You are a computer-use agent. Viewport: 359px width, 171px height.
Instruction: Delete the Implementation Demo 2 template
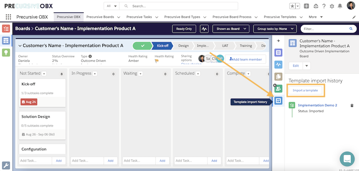click(x=352, y=105)
